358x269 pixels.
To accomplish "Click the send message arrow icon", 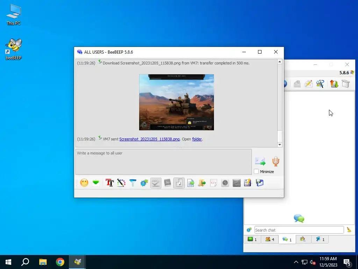I will coord(260,161).
